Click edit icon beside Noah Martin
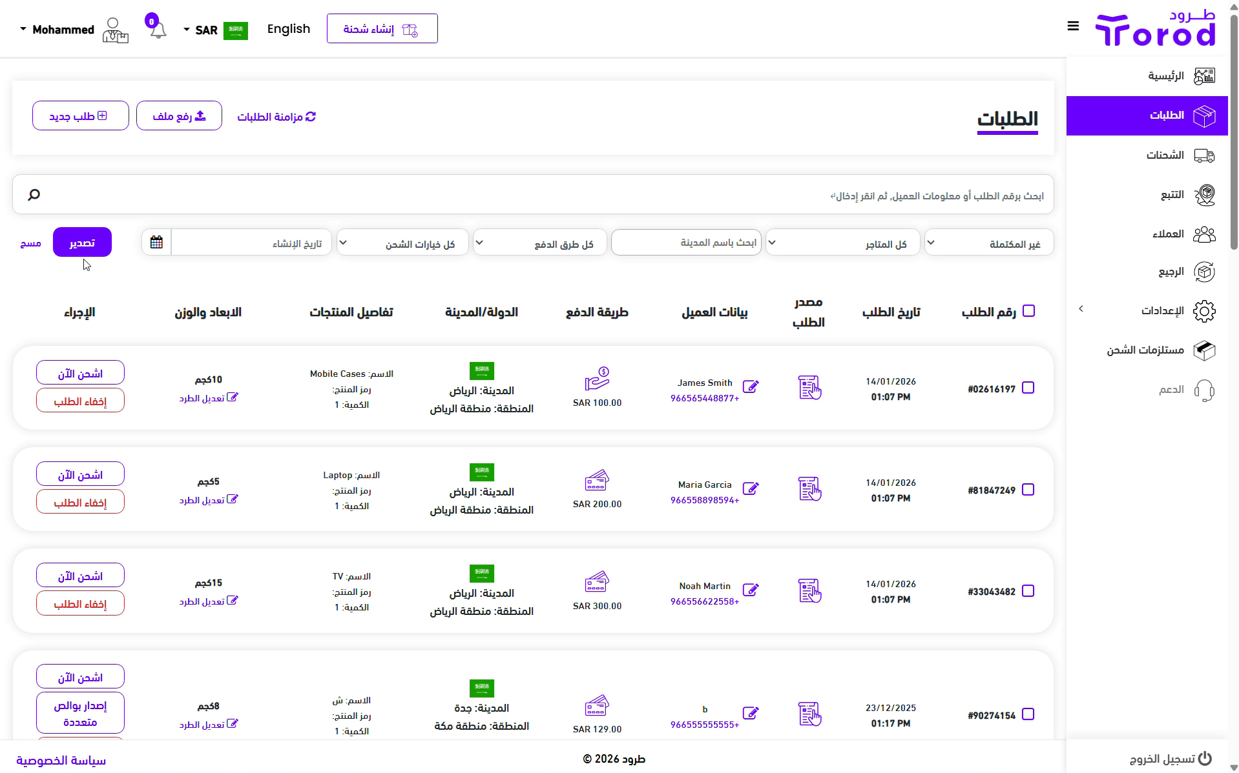Viewport: 1239px width, 773px height. tap(750, 590)
